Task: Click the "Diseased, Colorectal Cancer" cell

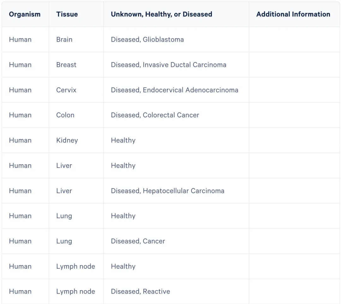Action: (155, 115)
